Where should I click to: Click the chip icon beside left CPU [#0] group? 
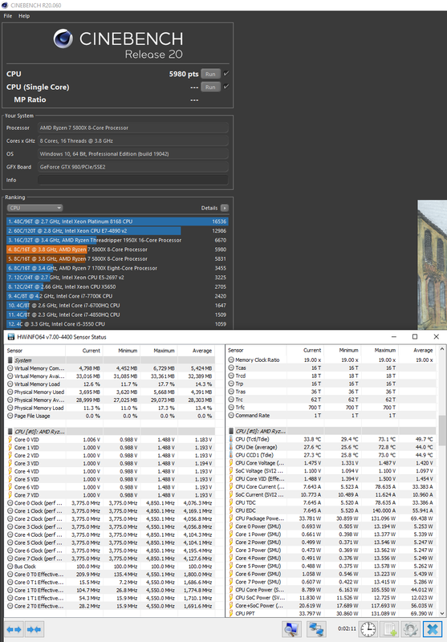point(10,432)
